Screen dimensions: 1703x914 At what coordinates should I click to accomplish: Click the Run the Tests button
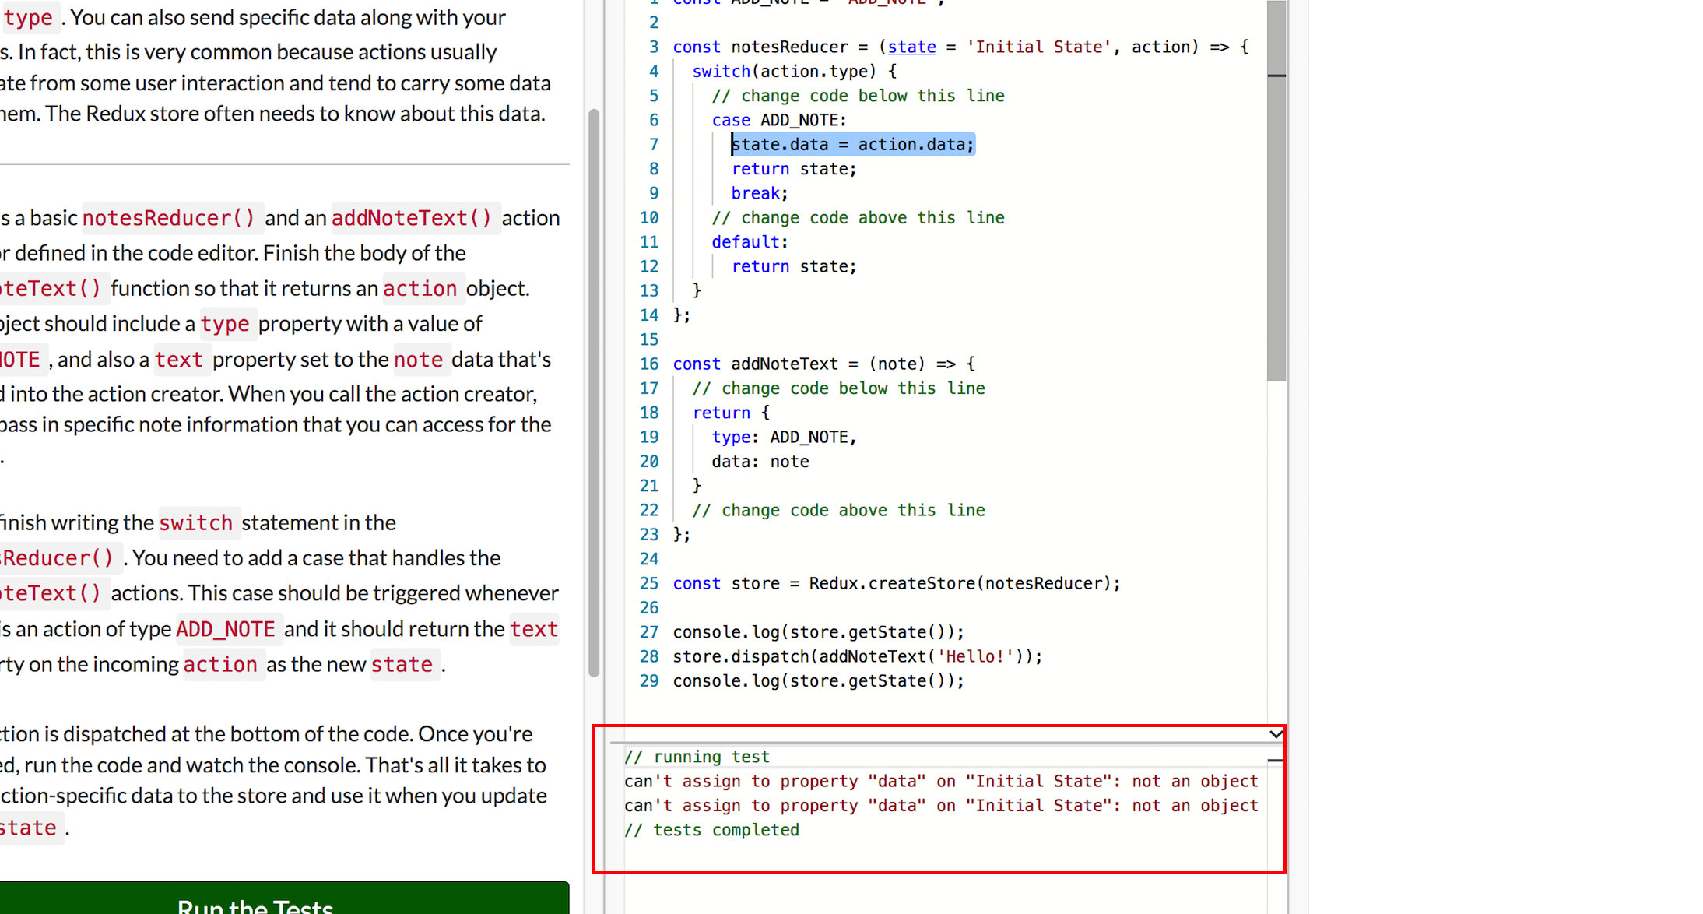[x=284, y=898]
